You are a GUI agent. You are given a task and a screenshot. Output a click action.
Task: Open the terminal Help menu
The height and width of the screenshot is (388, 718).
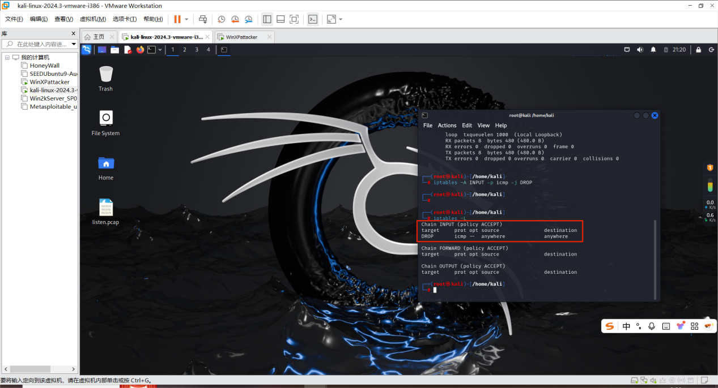coord(501,126)
